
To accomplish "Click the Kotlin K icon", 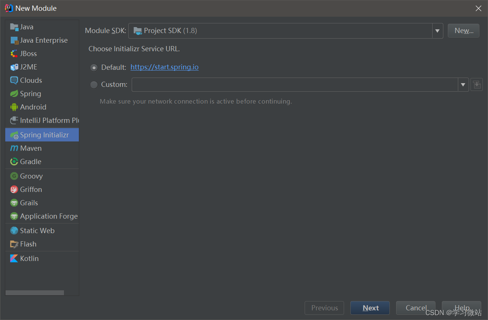I will point(14,258).
